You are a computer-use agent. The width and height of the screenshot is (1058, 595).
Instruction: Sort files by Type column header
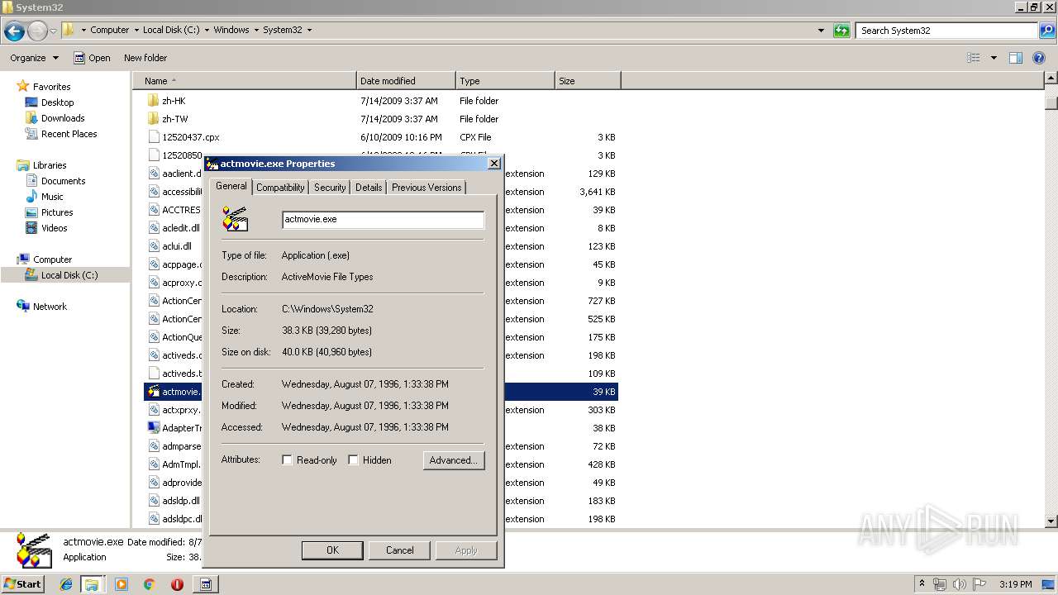click(505, 81)
